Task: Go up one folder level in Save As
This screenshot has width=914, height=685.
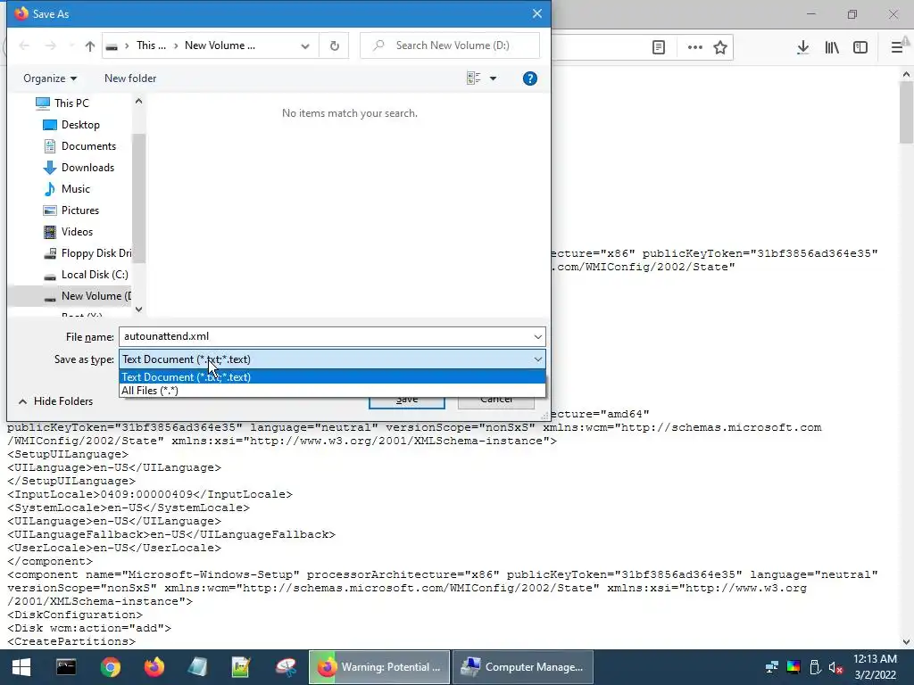Action: [90, 46]
